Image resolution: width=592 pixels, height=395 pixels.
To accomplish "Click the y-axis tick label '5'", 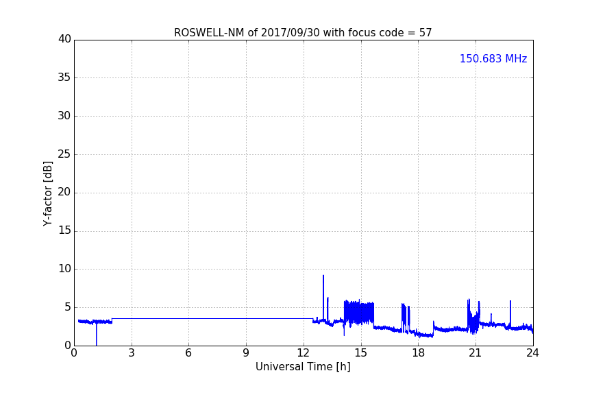I will pos(68,307).
